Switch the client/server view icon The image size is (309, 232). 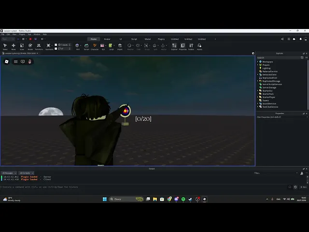coord(35,39)
